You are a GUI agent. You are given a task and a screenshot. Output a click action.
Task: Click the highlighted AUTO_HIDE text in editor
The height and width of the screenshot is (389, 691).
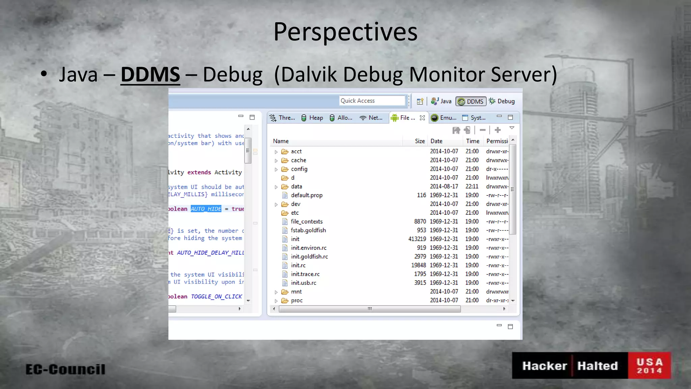click(x=206, y=209)
